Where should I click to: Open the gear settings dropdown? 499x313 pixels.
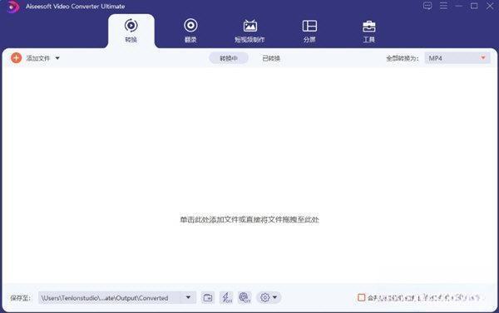(x=269, y=298)
